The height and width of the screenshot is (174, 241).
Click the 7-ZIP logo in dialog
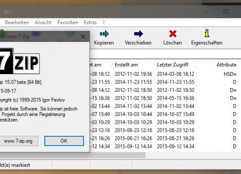point(20,61)
